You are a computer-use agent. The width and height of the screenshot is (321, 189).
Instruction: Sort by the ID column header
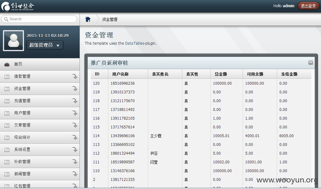(100, 74)
